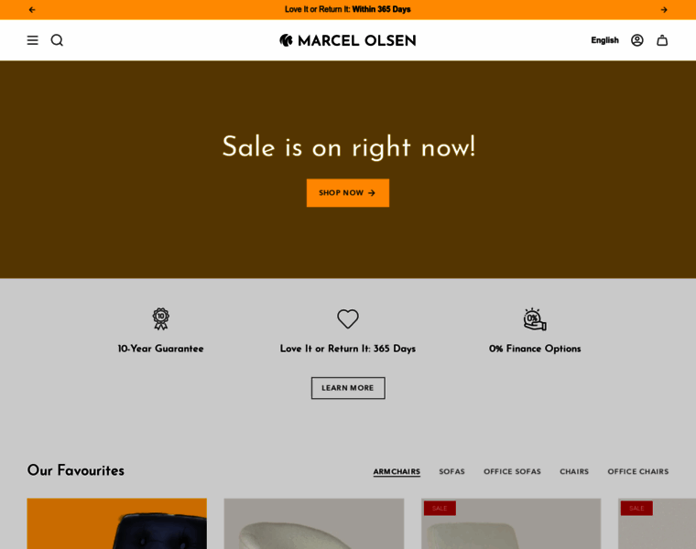Open the user account icon
The height and width of the screenshot is (549, 696).
pyautogui.click(x=637, y=40)
